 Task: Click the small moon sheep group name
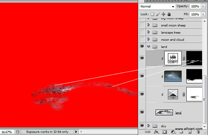[x=173, y=25]
